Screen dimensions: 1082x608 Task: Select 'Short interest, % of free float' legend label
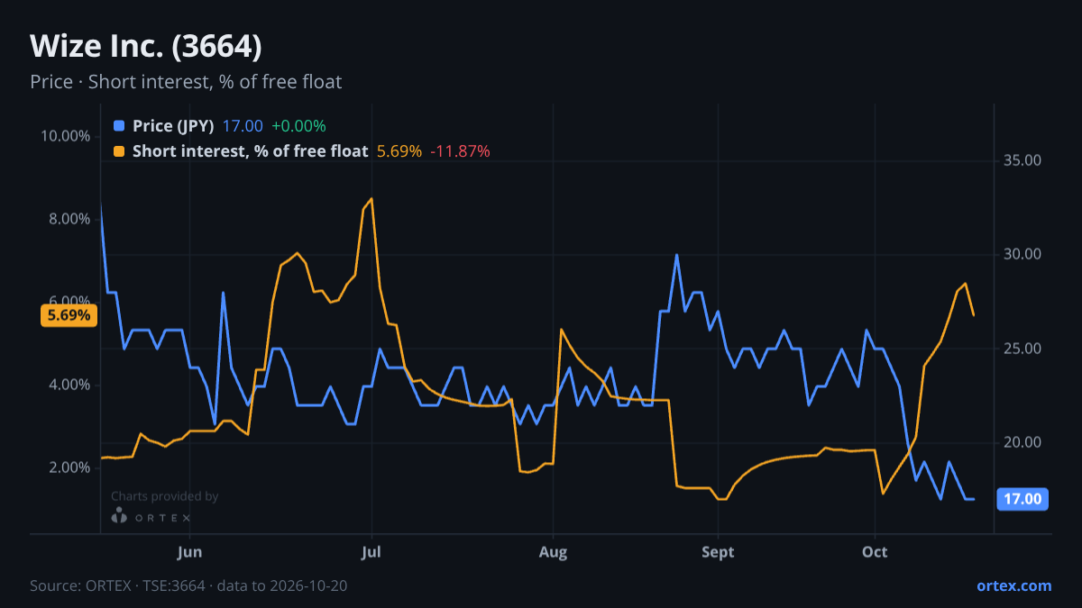point(250,151)
